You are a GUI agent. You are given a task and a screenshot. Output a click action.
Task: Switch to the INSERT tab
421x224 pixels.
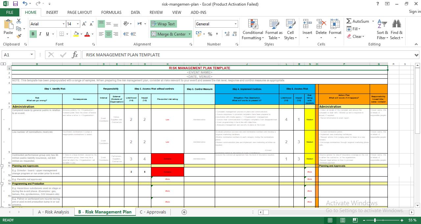(52, 12)
